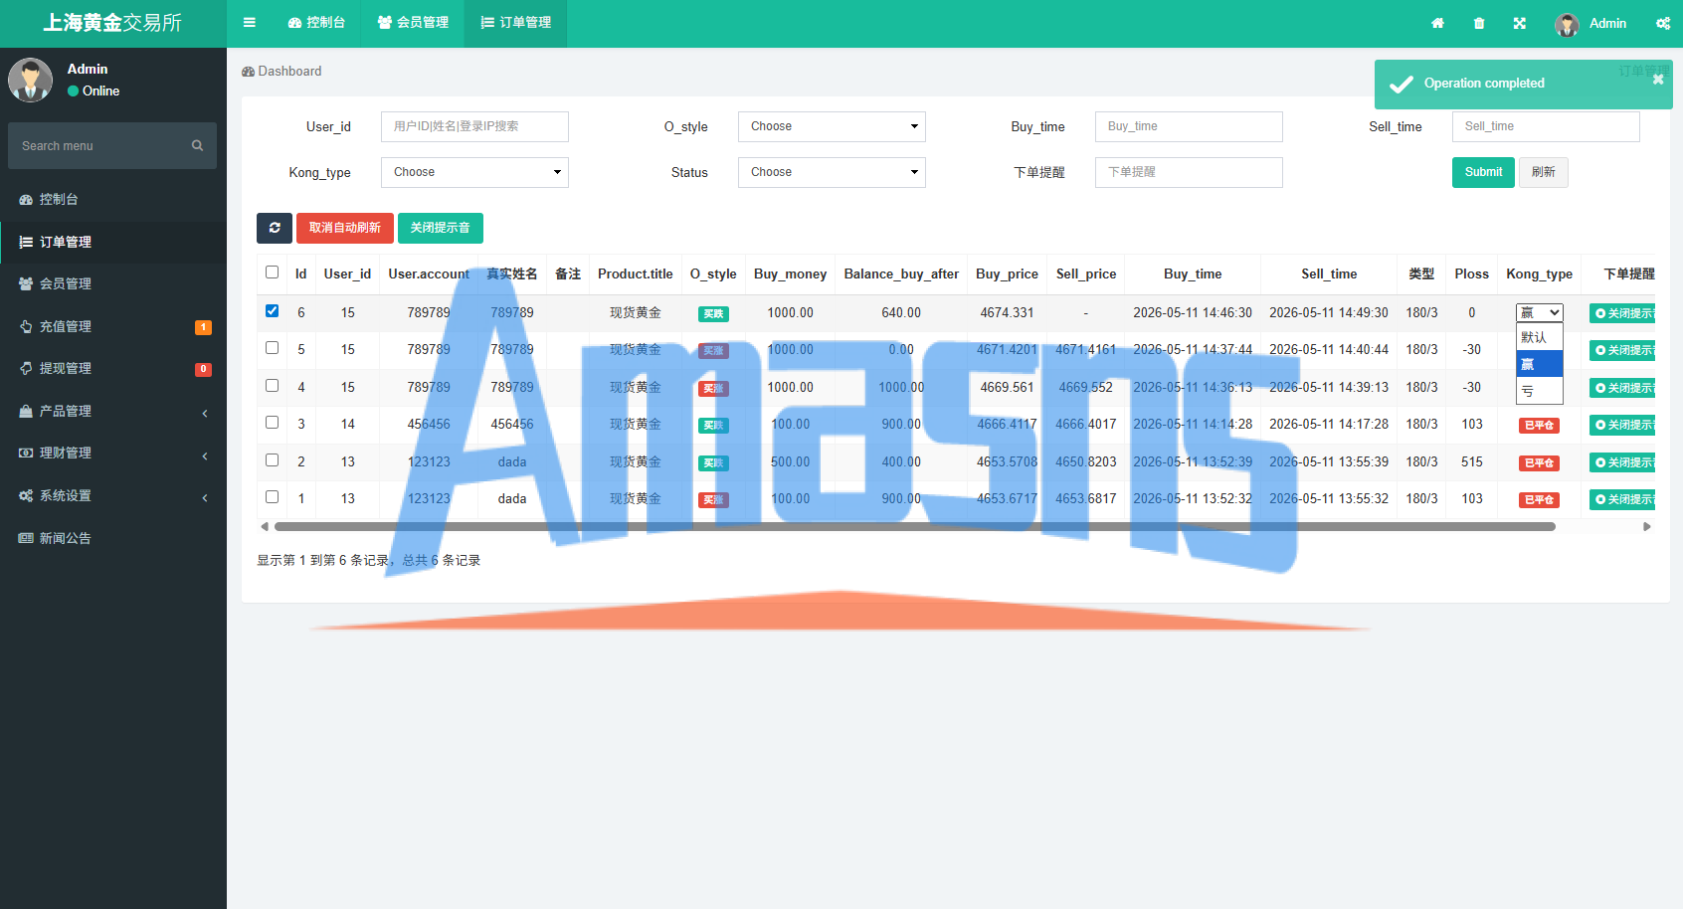Check the checkbox for order Id 5
Viewport: 1683px width, 909px height.
pyautogui.click(x=272, y=347)
